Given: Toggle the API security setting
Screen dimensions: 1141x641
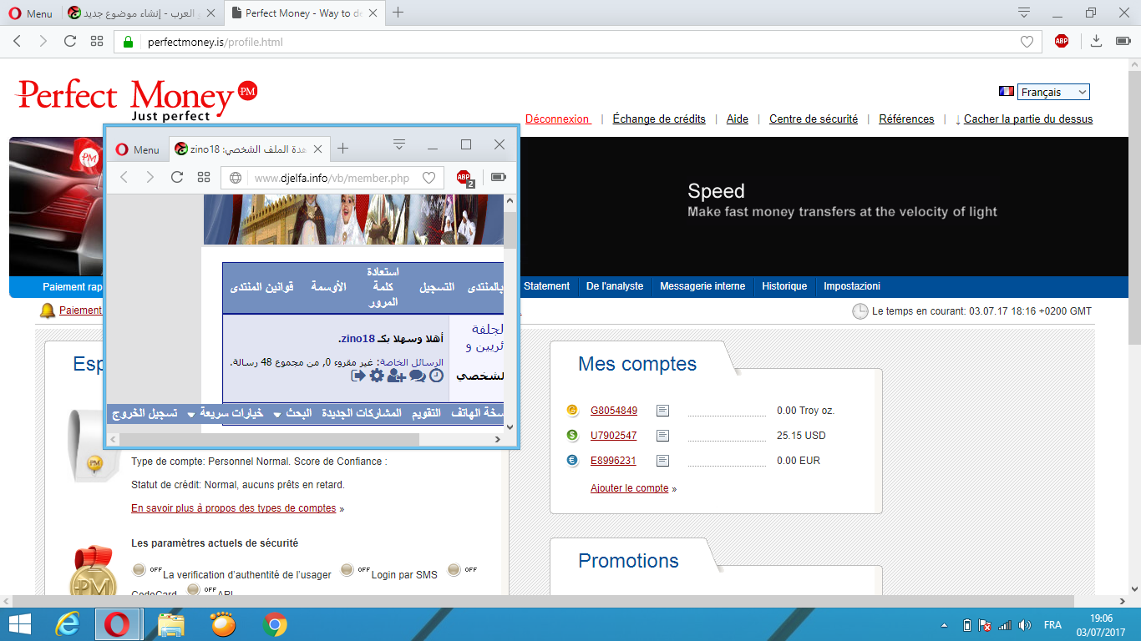Looking at the screenshot, I should point(194,589).
